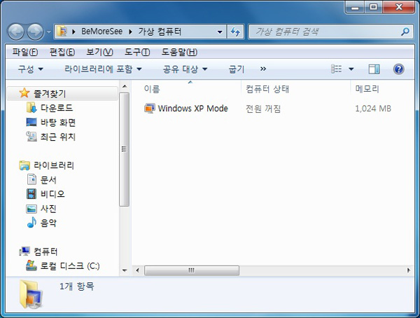Click the 라이브러리 folder icon
The image size is (420, 318).
pyautogui.click(x=24, y=165)
